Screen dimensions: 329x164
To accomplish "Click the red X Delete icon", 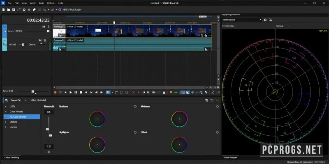I will [133, 92].
